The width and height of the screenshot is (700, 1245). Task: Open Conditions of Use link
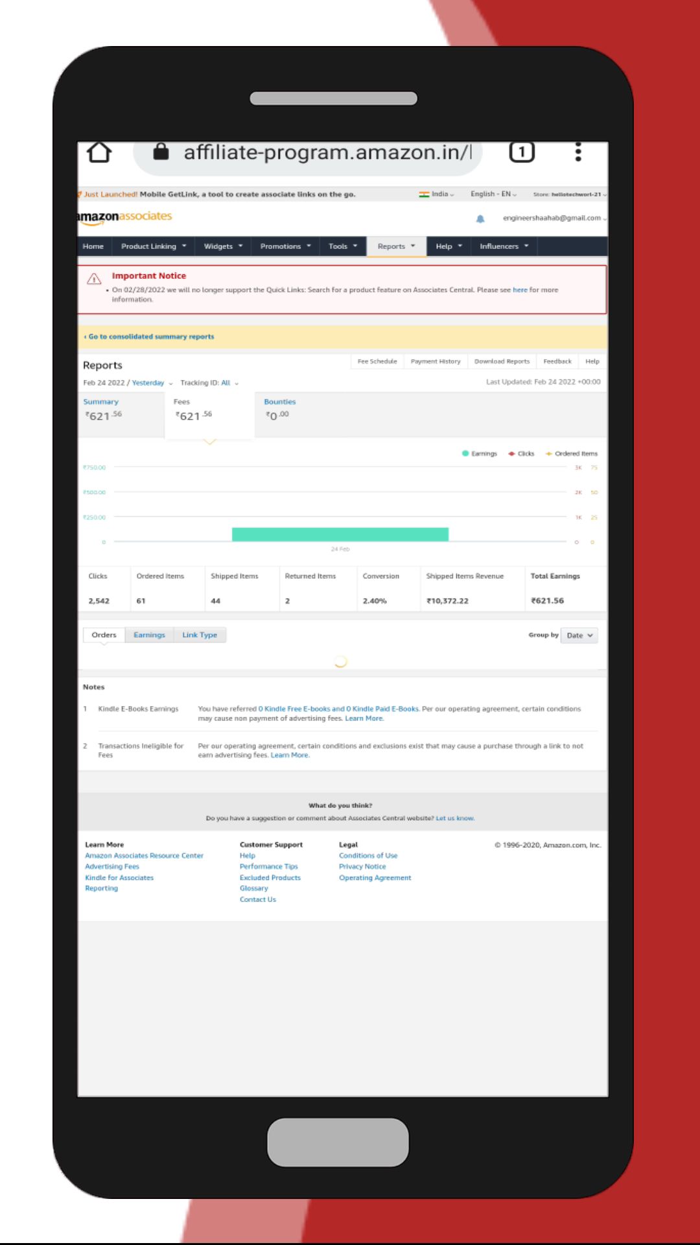click(x=368, y=856)
